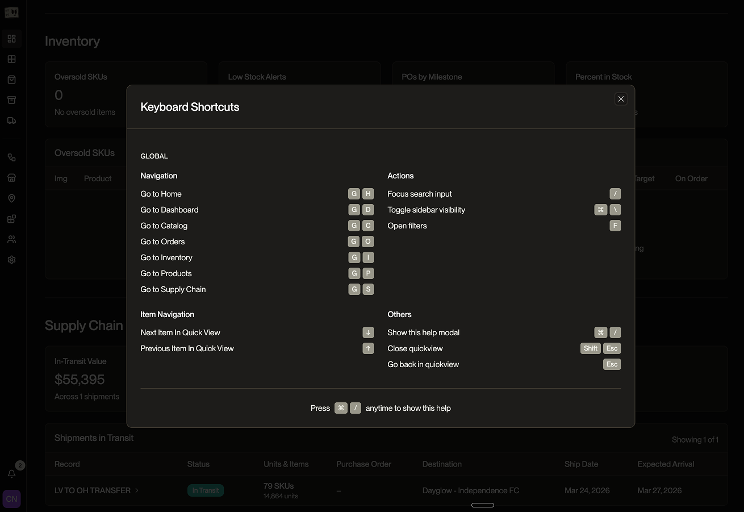Click the 'Close quickview' label
Screen dimensions: 744x512
pyautogui.click(x=415, y=348)
